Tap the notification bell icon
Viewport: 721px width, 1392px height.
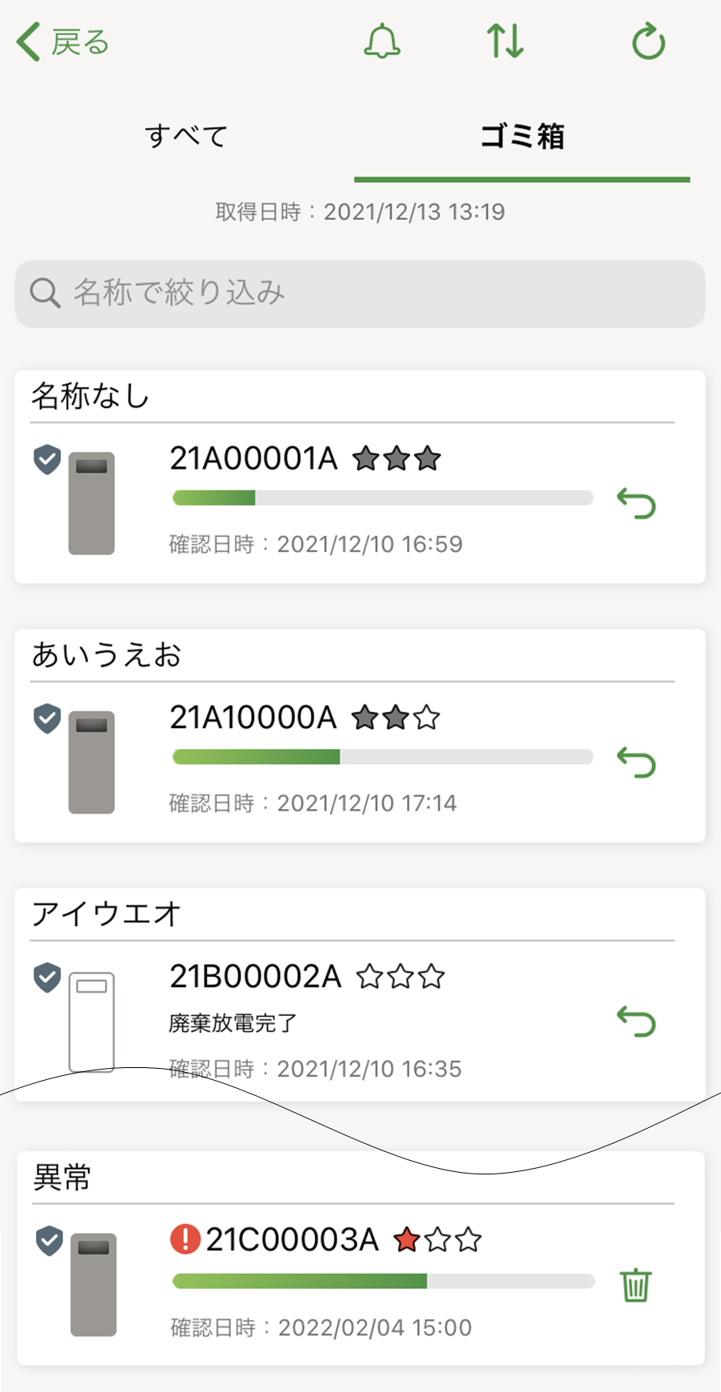[382, 42]
